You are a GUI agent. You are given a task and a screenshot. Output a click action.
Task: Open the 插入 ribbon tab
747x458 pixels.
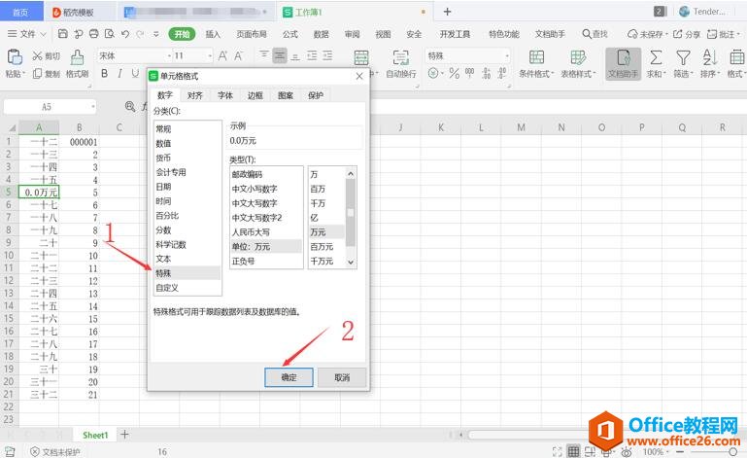(213, 34)
